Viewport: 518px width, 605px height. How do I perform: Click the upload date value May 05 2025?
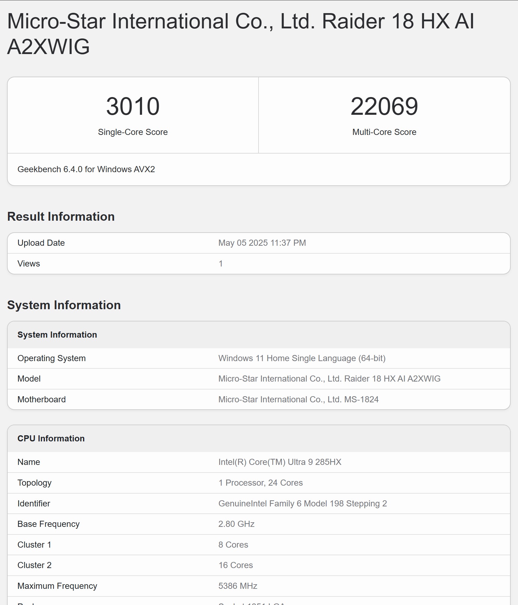[262, 243]
